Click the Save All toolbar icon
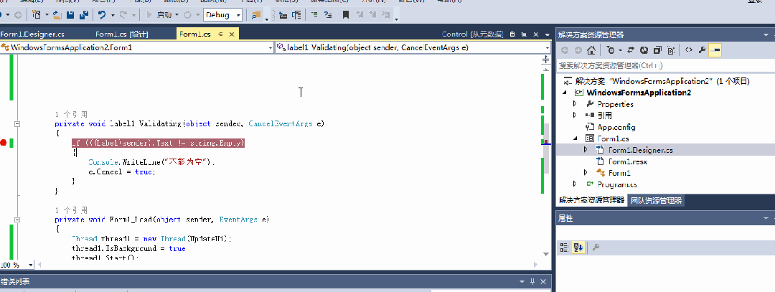This screenshot has height=292, width=775. 84,14
